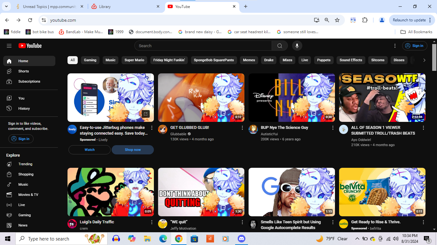
Task: Click inside YouTube search field
Action: coord(203,46)
